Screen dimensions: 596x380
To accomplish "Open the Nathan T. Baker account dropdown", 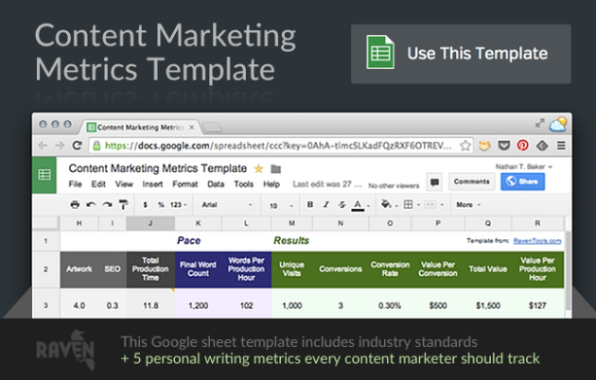I will coord(524,166).
